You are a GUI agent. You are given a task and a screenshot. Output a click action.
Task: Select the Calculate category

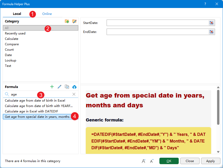(40, 39)
